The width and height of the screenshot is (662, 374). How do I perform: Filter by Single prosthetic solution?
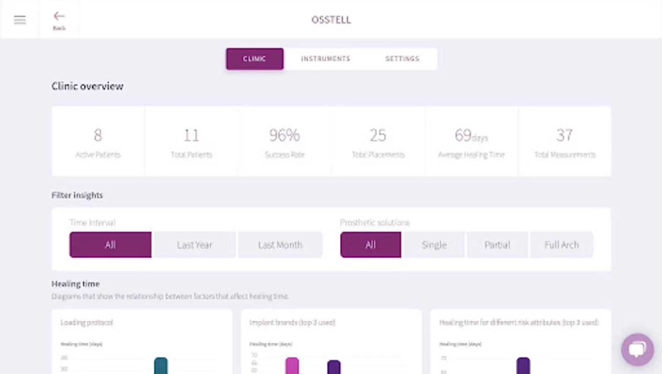[x=434, y=245]
